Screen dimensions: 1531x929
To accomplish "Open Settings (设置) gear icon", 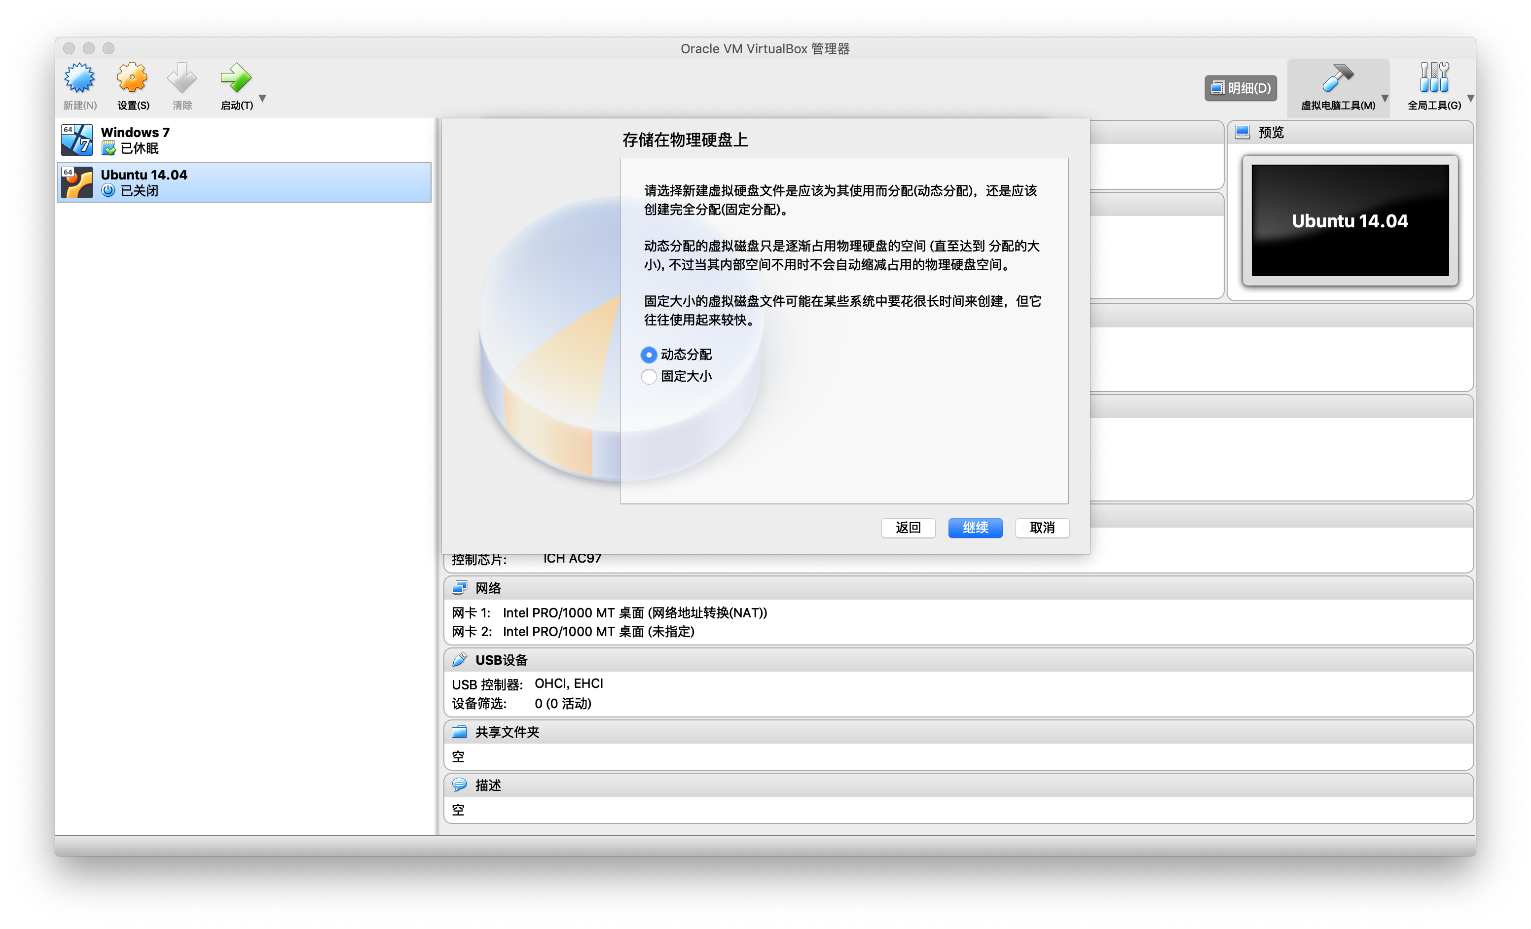I will point(132,78).
